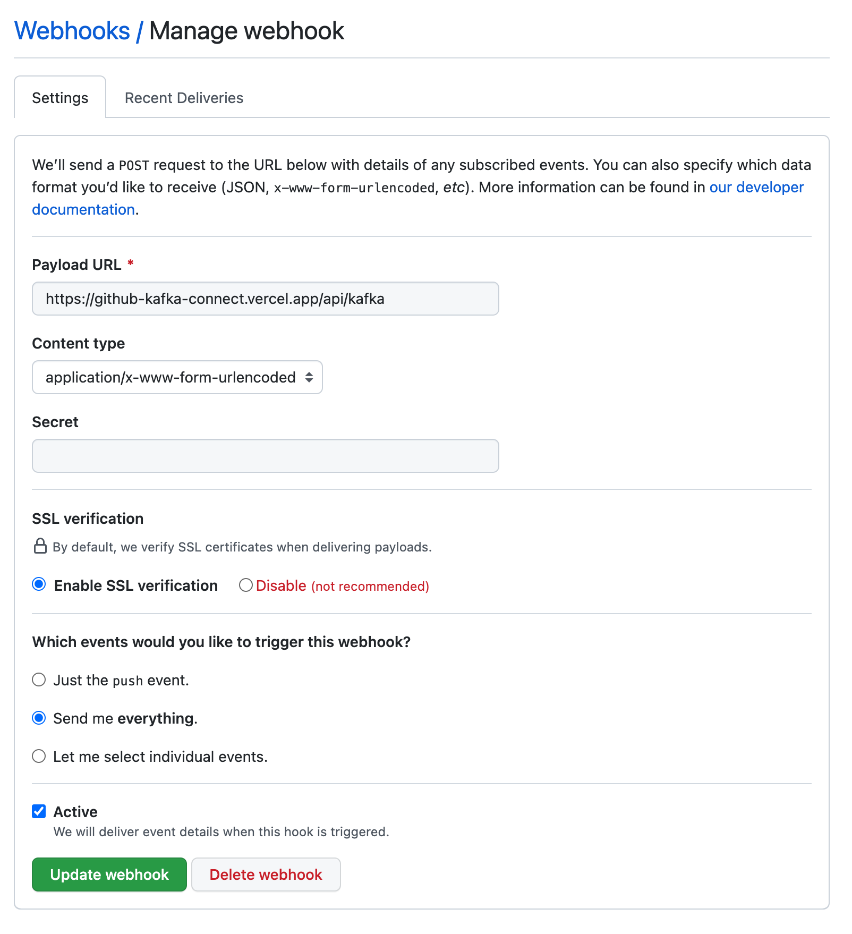Stay on the Settings tab

pos(60,98)
